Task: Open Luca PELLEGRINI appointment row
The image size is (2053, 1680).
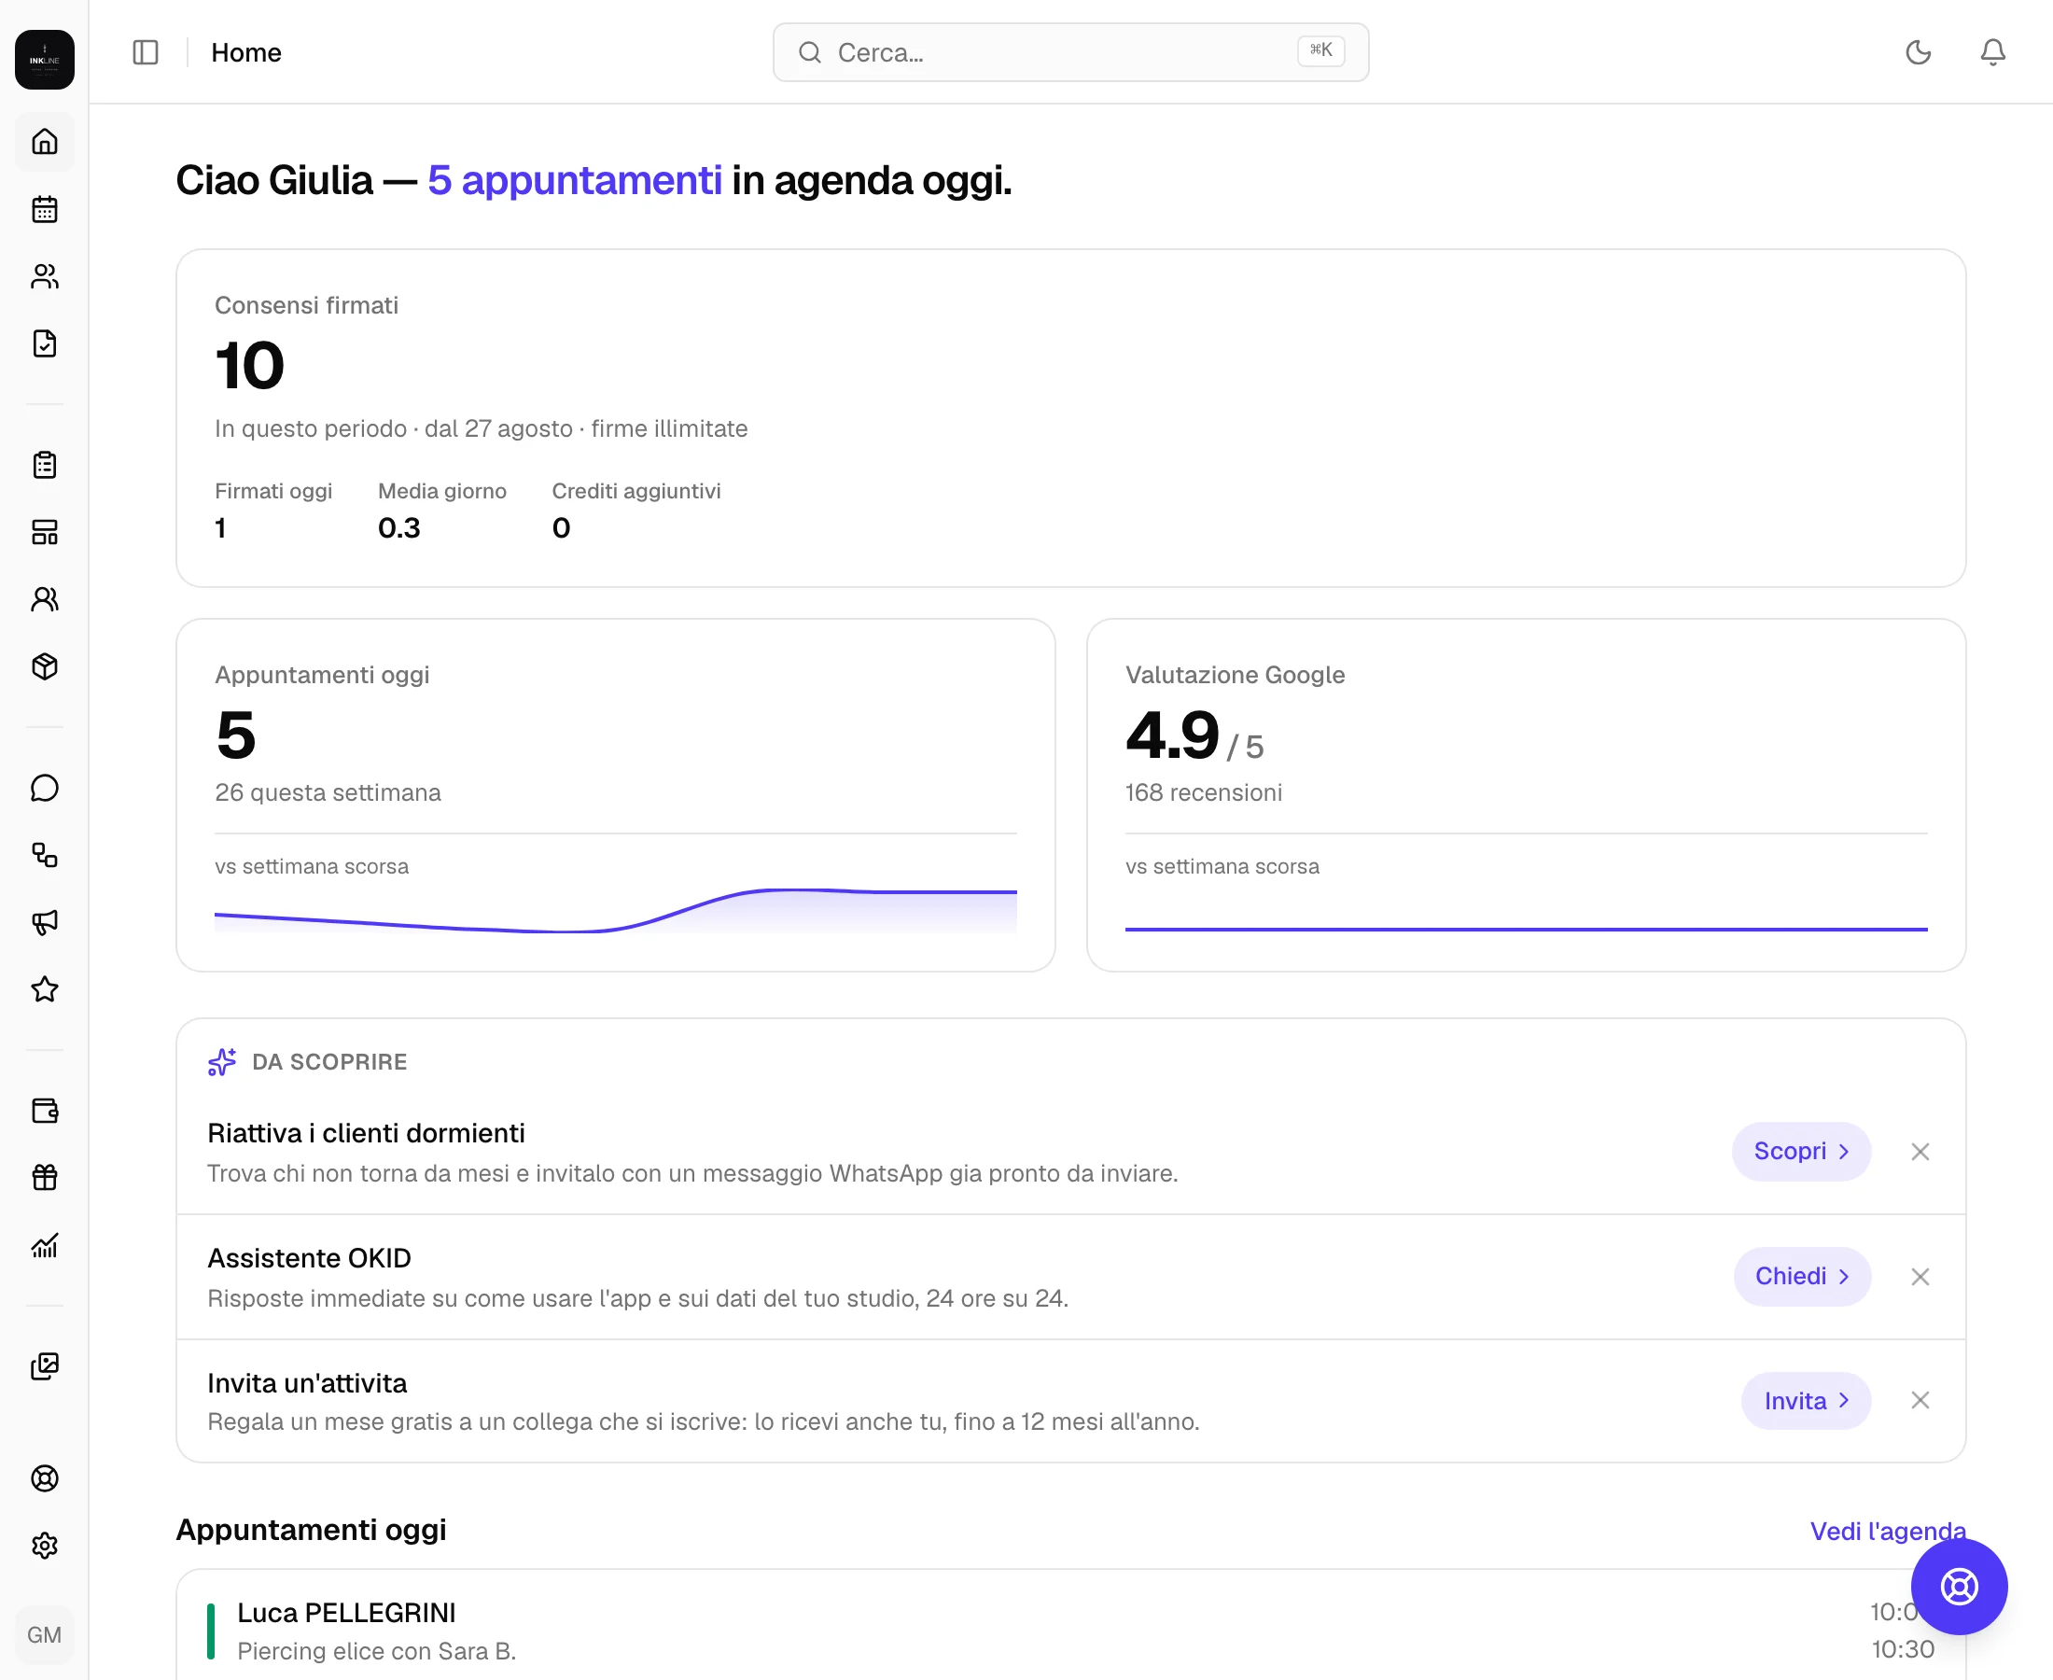Action: [x=1071, y=1631]
